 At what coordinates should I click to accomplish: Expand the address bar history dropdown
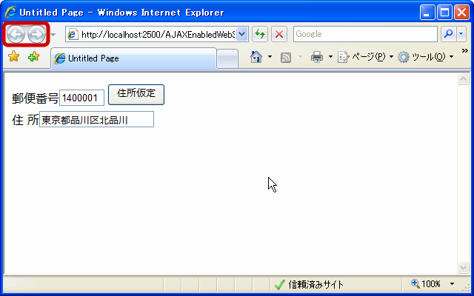242,35
